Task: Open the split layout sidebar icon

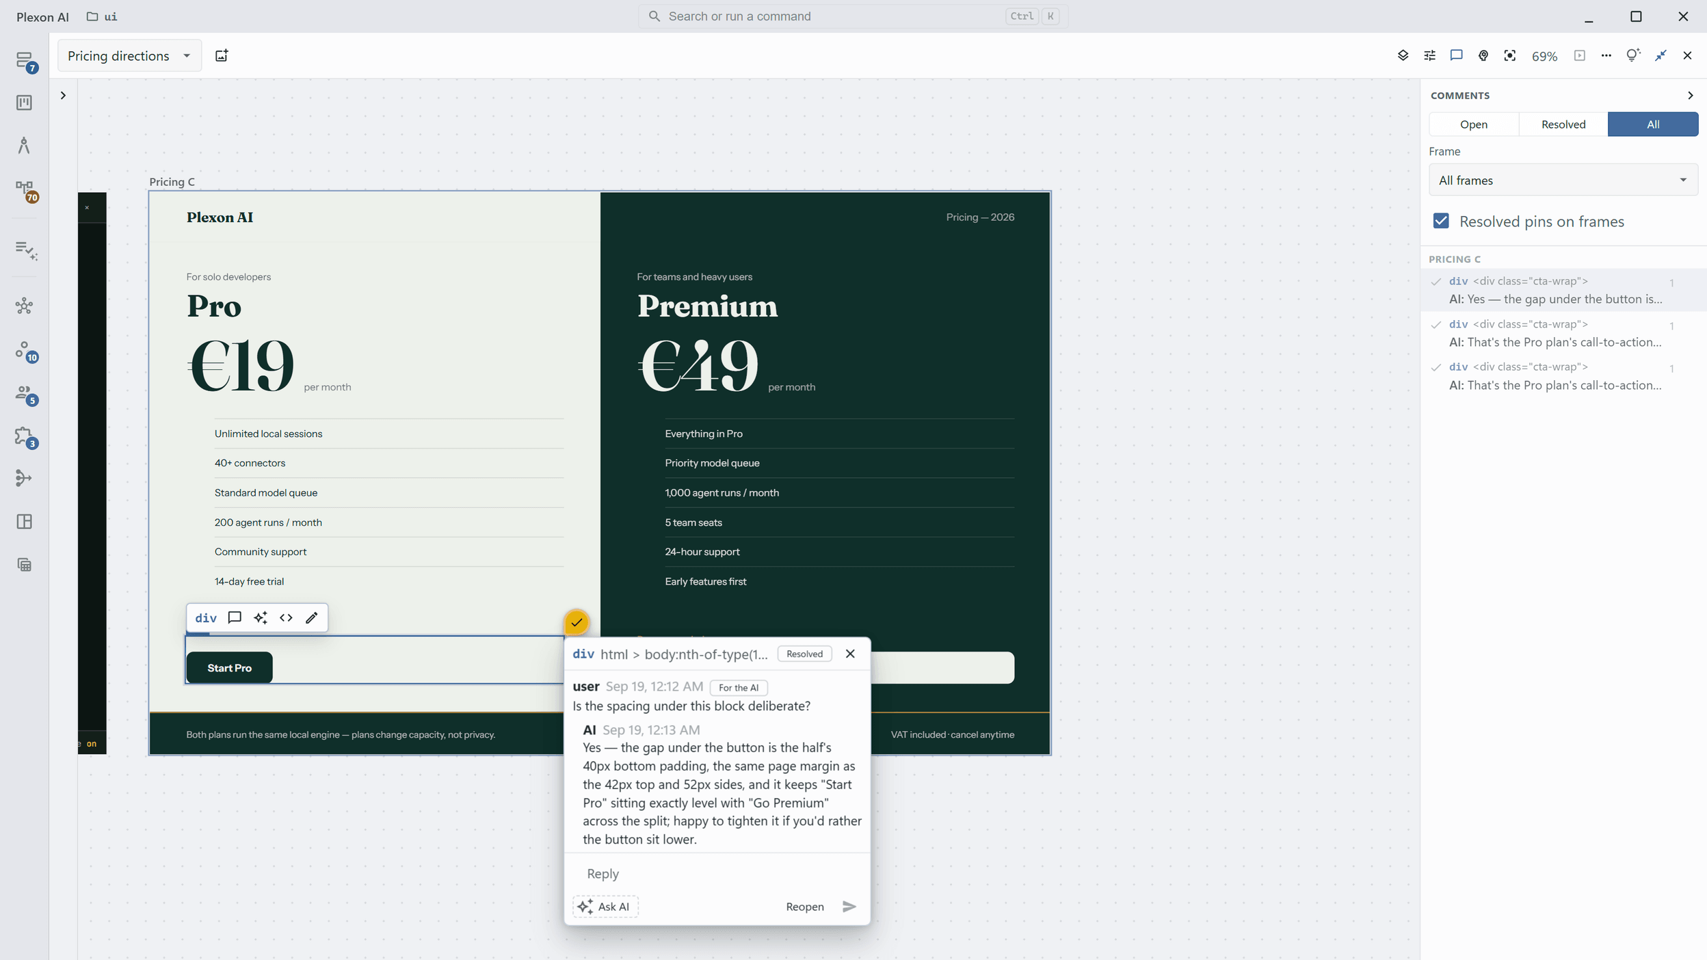Action: click(x=25, y=522)
